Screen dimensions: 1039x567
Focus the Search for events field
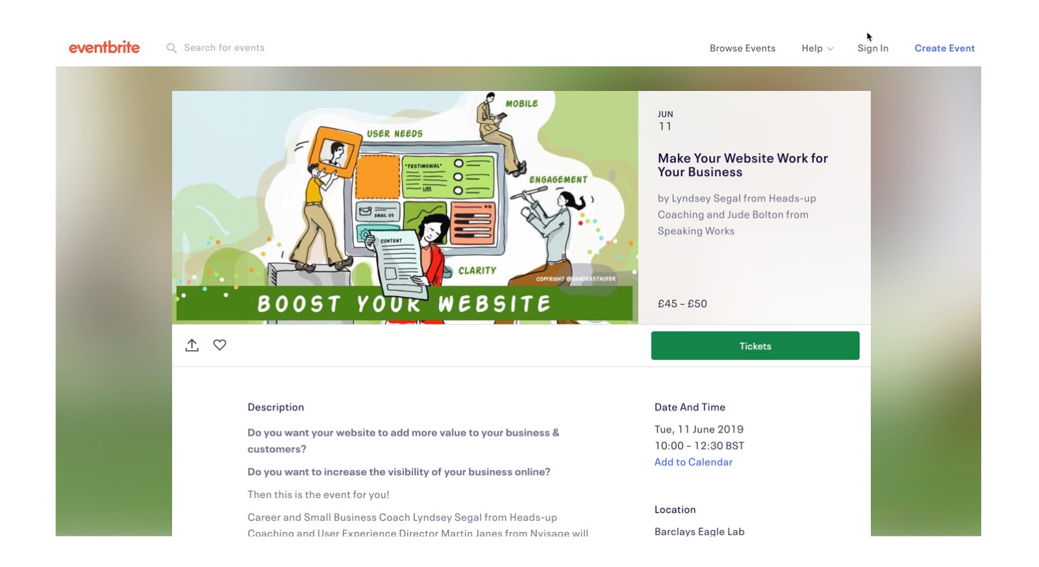224,48
